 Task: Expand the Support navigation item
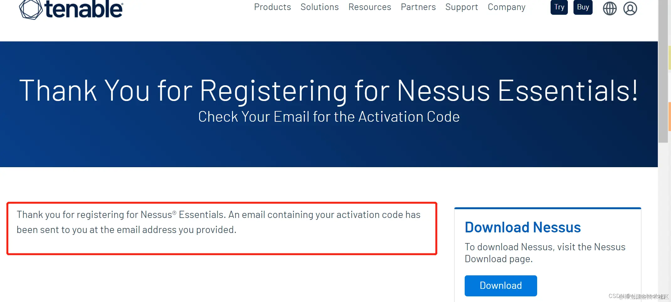(x=462, y=7)
